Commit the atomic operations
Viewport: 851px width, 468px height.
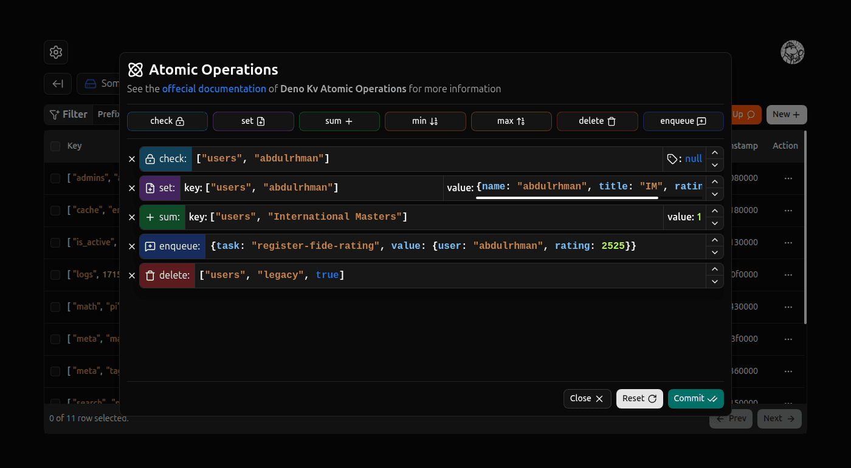click(695, 399)
